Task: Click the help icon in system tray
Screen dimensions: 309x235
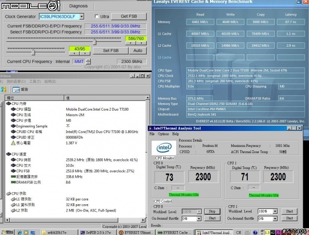Action: 255,233
